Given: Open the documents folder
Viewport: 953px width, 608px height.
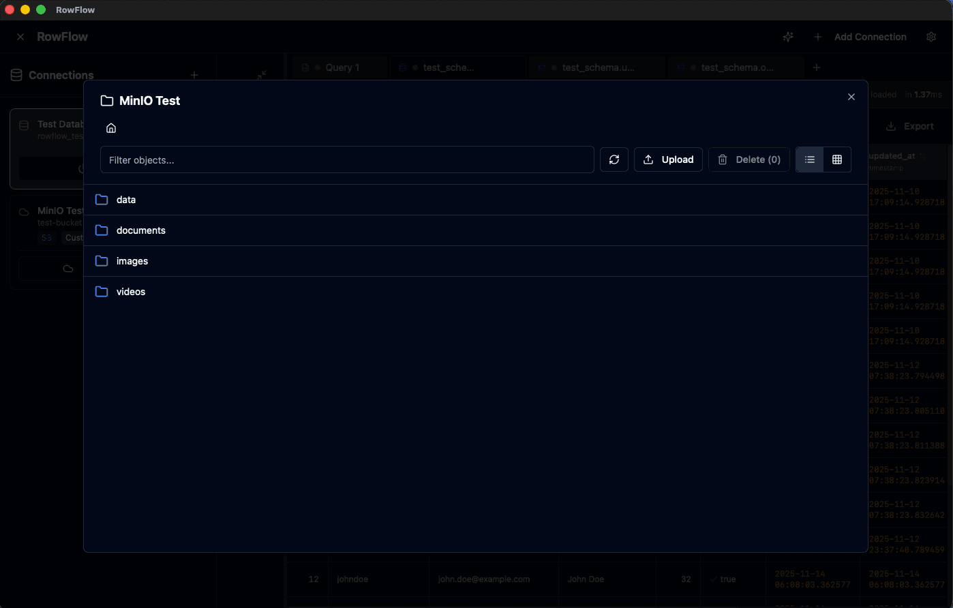Looking at the screenshot, I should [x=141, y=230].
